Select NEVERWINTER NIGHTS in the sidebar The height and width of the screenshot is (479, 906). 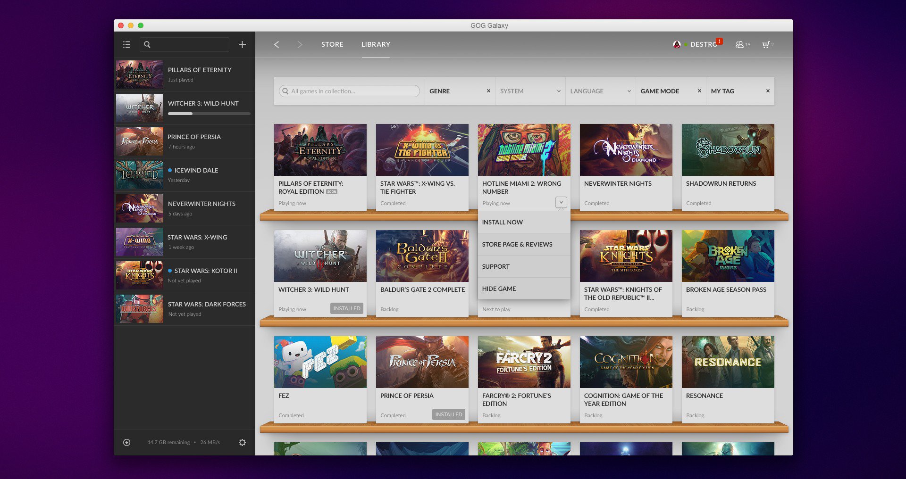pyautogui.click(x=185, y=208)
